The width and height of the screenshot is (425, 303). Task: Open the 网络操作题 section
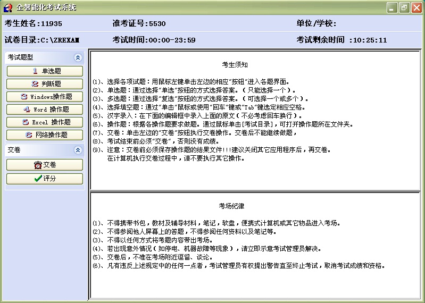[x=45, y=135]
